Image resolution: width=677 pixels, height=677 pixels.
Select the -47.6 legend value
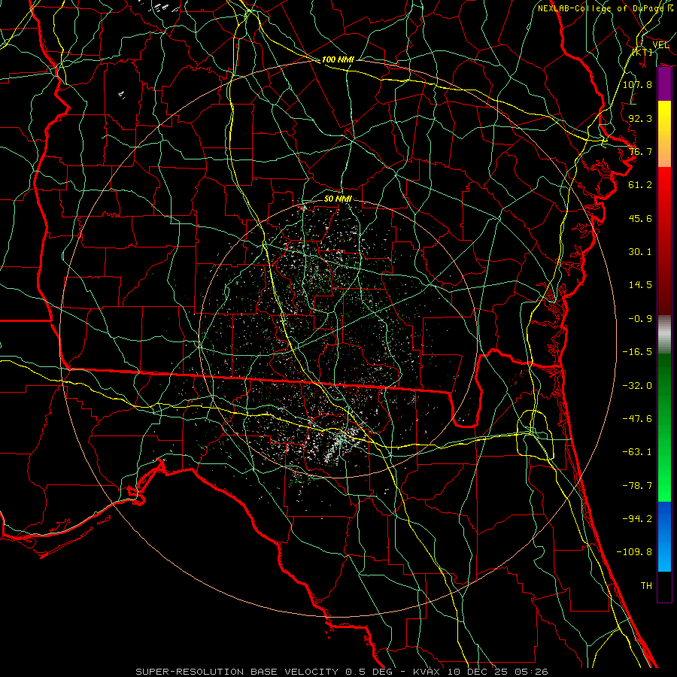637,419
